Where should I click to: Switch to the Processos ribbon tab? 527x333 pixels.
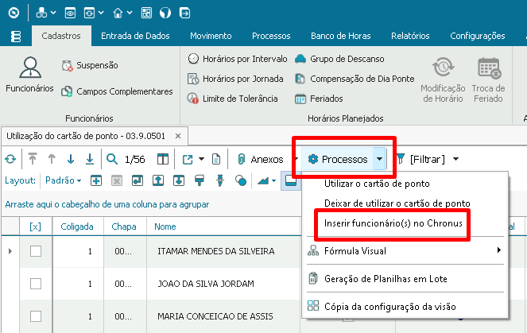(x=271, y=36)
